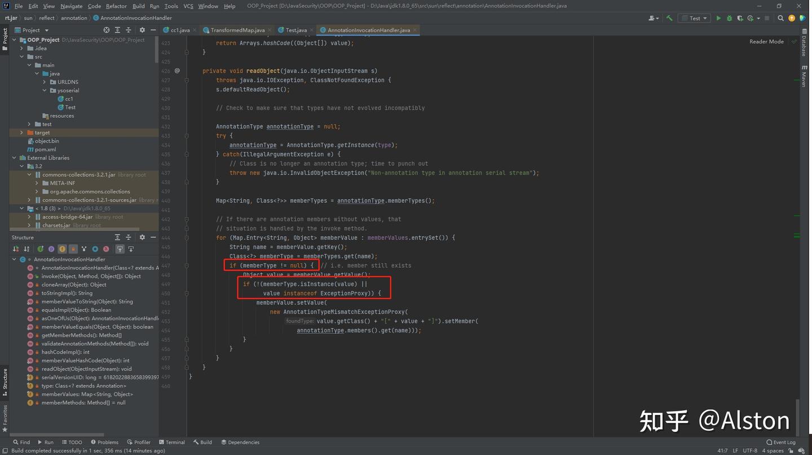Viewport: 812px width, 455px height.
Task: Collapse all nodes in Structure panel
Action: [x=128, y=237]
